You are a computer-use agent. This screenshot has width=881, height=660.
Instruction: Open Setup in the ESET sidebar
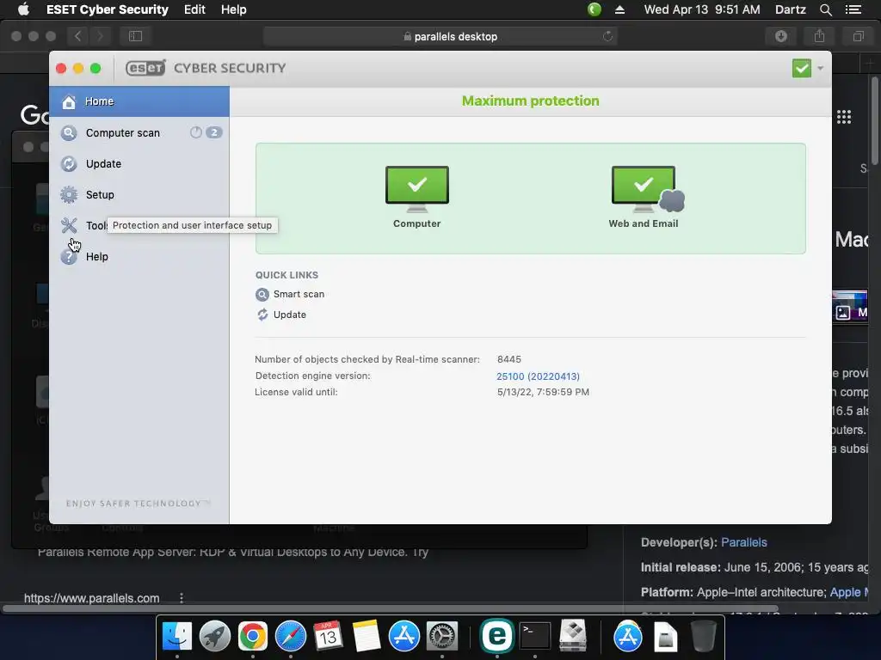coord(139,195)
